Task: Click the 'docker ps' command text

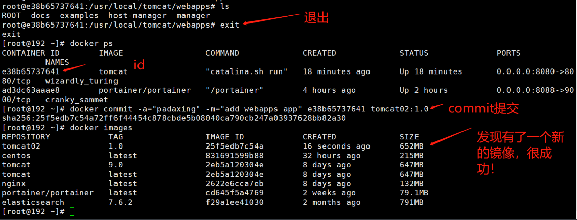Action: point(91,44)
